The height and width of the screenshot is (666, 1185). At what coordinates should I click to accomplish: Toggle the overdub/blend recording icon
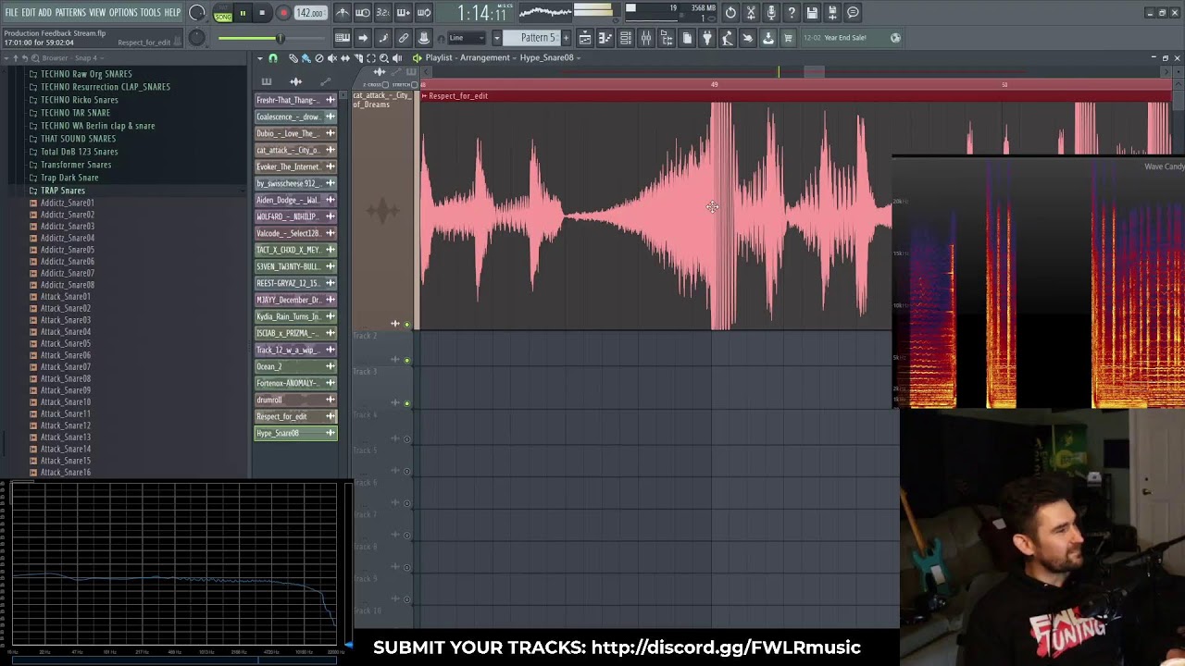404,12
